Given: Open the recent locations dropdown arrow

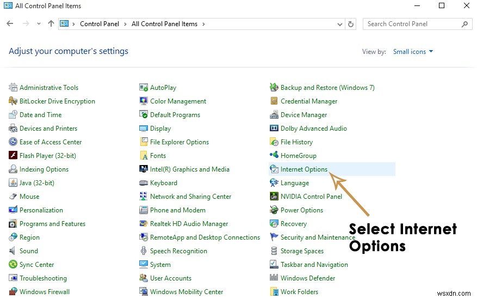Looking at the screenshot, I should pyautogui.click(x=39, y=24).
